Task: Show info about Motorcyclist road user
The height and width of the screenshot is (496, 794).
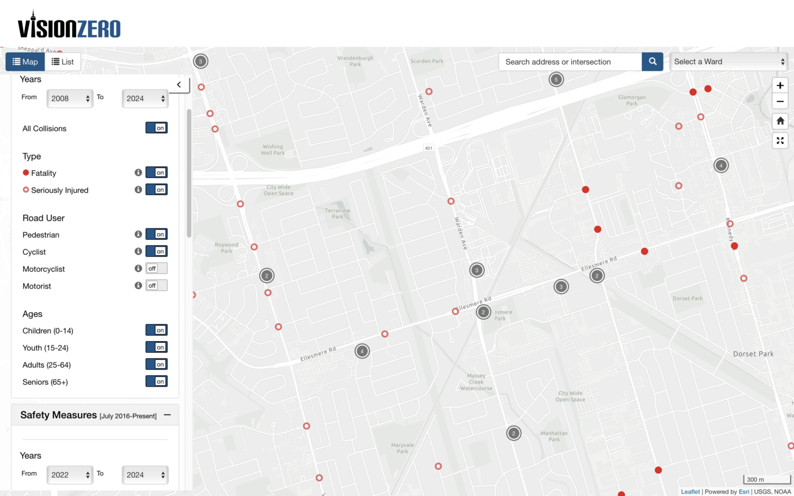Action: click(x=138, y=268)
